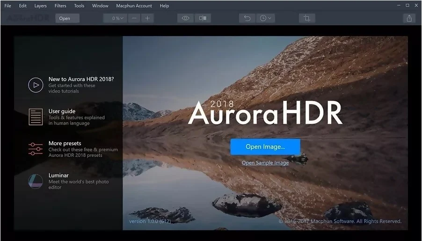The height and width of the screenshot is (241, 422).
Task: Click the undo arrow icon
Action: click(x=247, y=18)
